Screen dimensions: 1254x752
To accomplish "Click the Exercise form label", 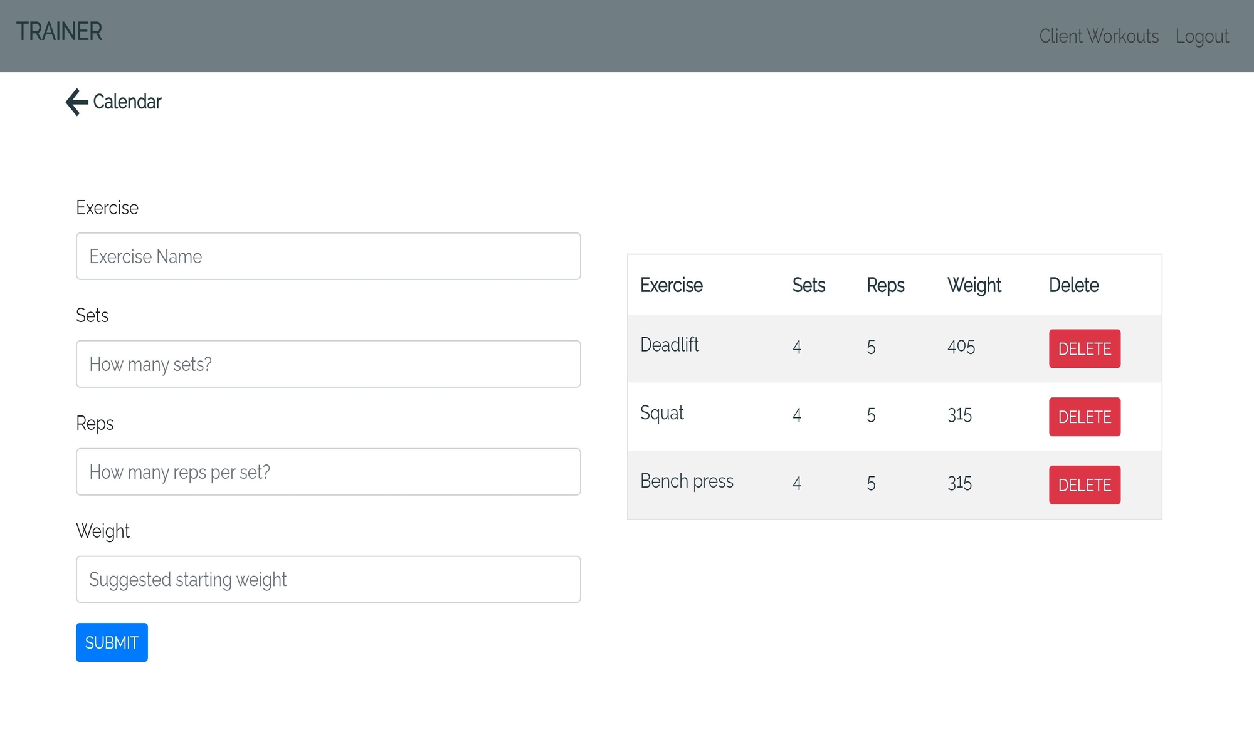I will coord(107,207).
